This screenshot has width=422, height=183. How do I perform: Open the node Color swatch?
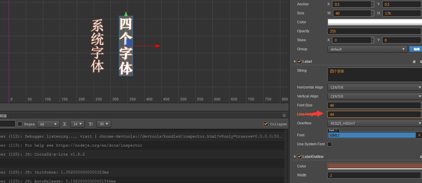[x=375, y=22]
